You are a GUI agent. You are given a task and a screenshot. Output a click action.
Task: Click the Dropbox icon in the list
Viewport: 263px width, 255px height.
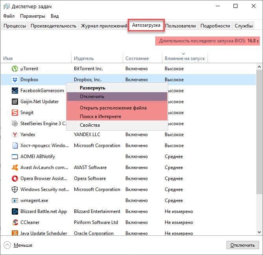coord(15,80)
